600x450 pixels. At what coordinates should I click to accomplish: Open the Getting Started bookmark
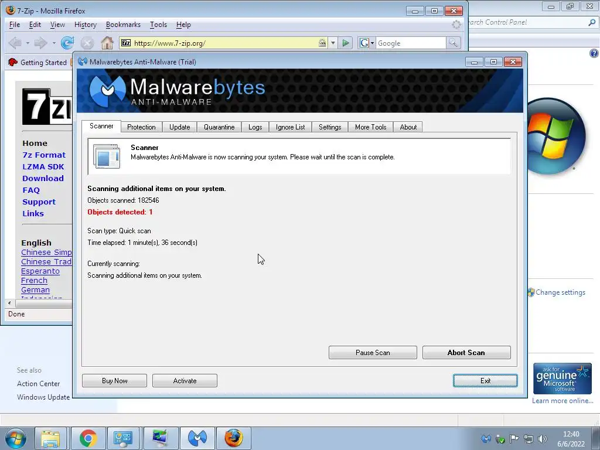pos(38,62)
